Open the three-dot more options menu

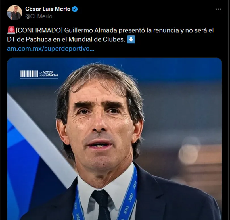point(218,9)
